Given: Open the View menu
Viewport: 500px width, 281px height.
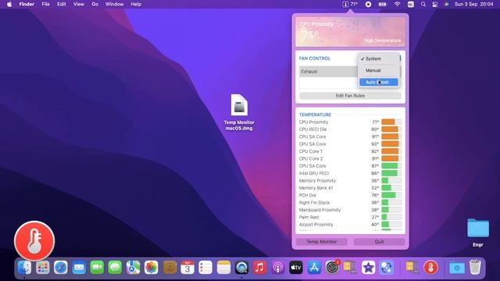Looking at the screenshot, I should (x=78, y=4).
